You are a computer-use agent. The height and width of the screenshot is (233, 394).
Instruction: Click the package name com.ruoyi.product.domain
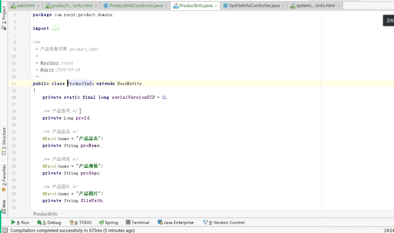tap(83, 15)
